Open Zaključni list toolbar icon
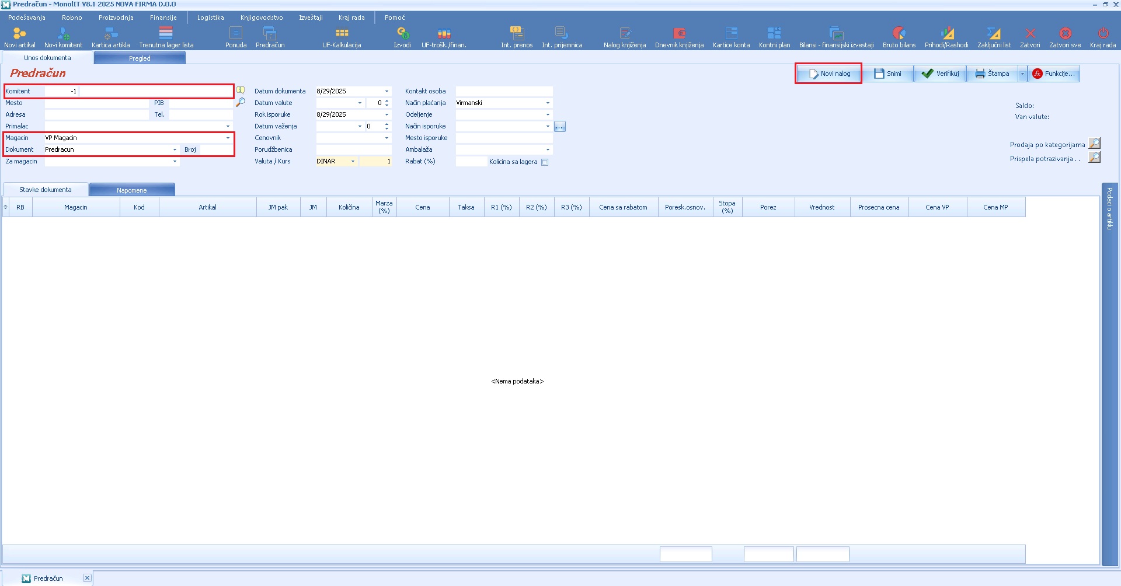Screen dimensions: 1121x586 coord(994,37)
